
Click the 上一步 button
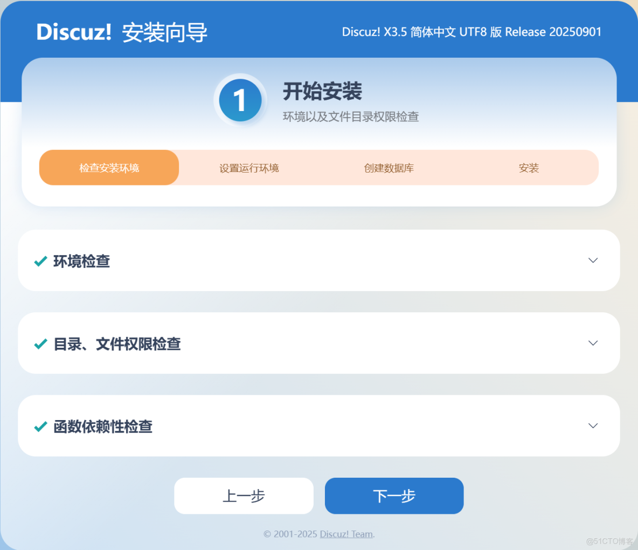click(x=244, y=496)
